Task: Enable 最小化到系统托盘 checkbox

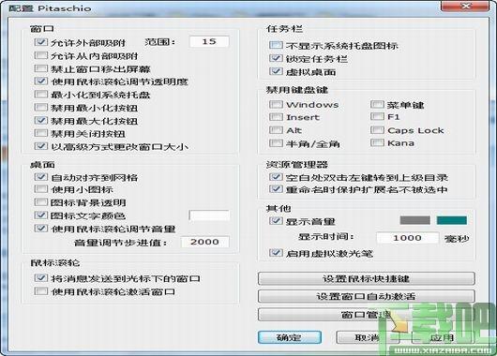Action: (41, 95)
